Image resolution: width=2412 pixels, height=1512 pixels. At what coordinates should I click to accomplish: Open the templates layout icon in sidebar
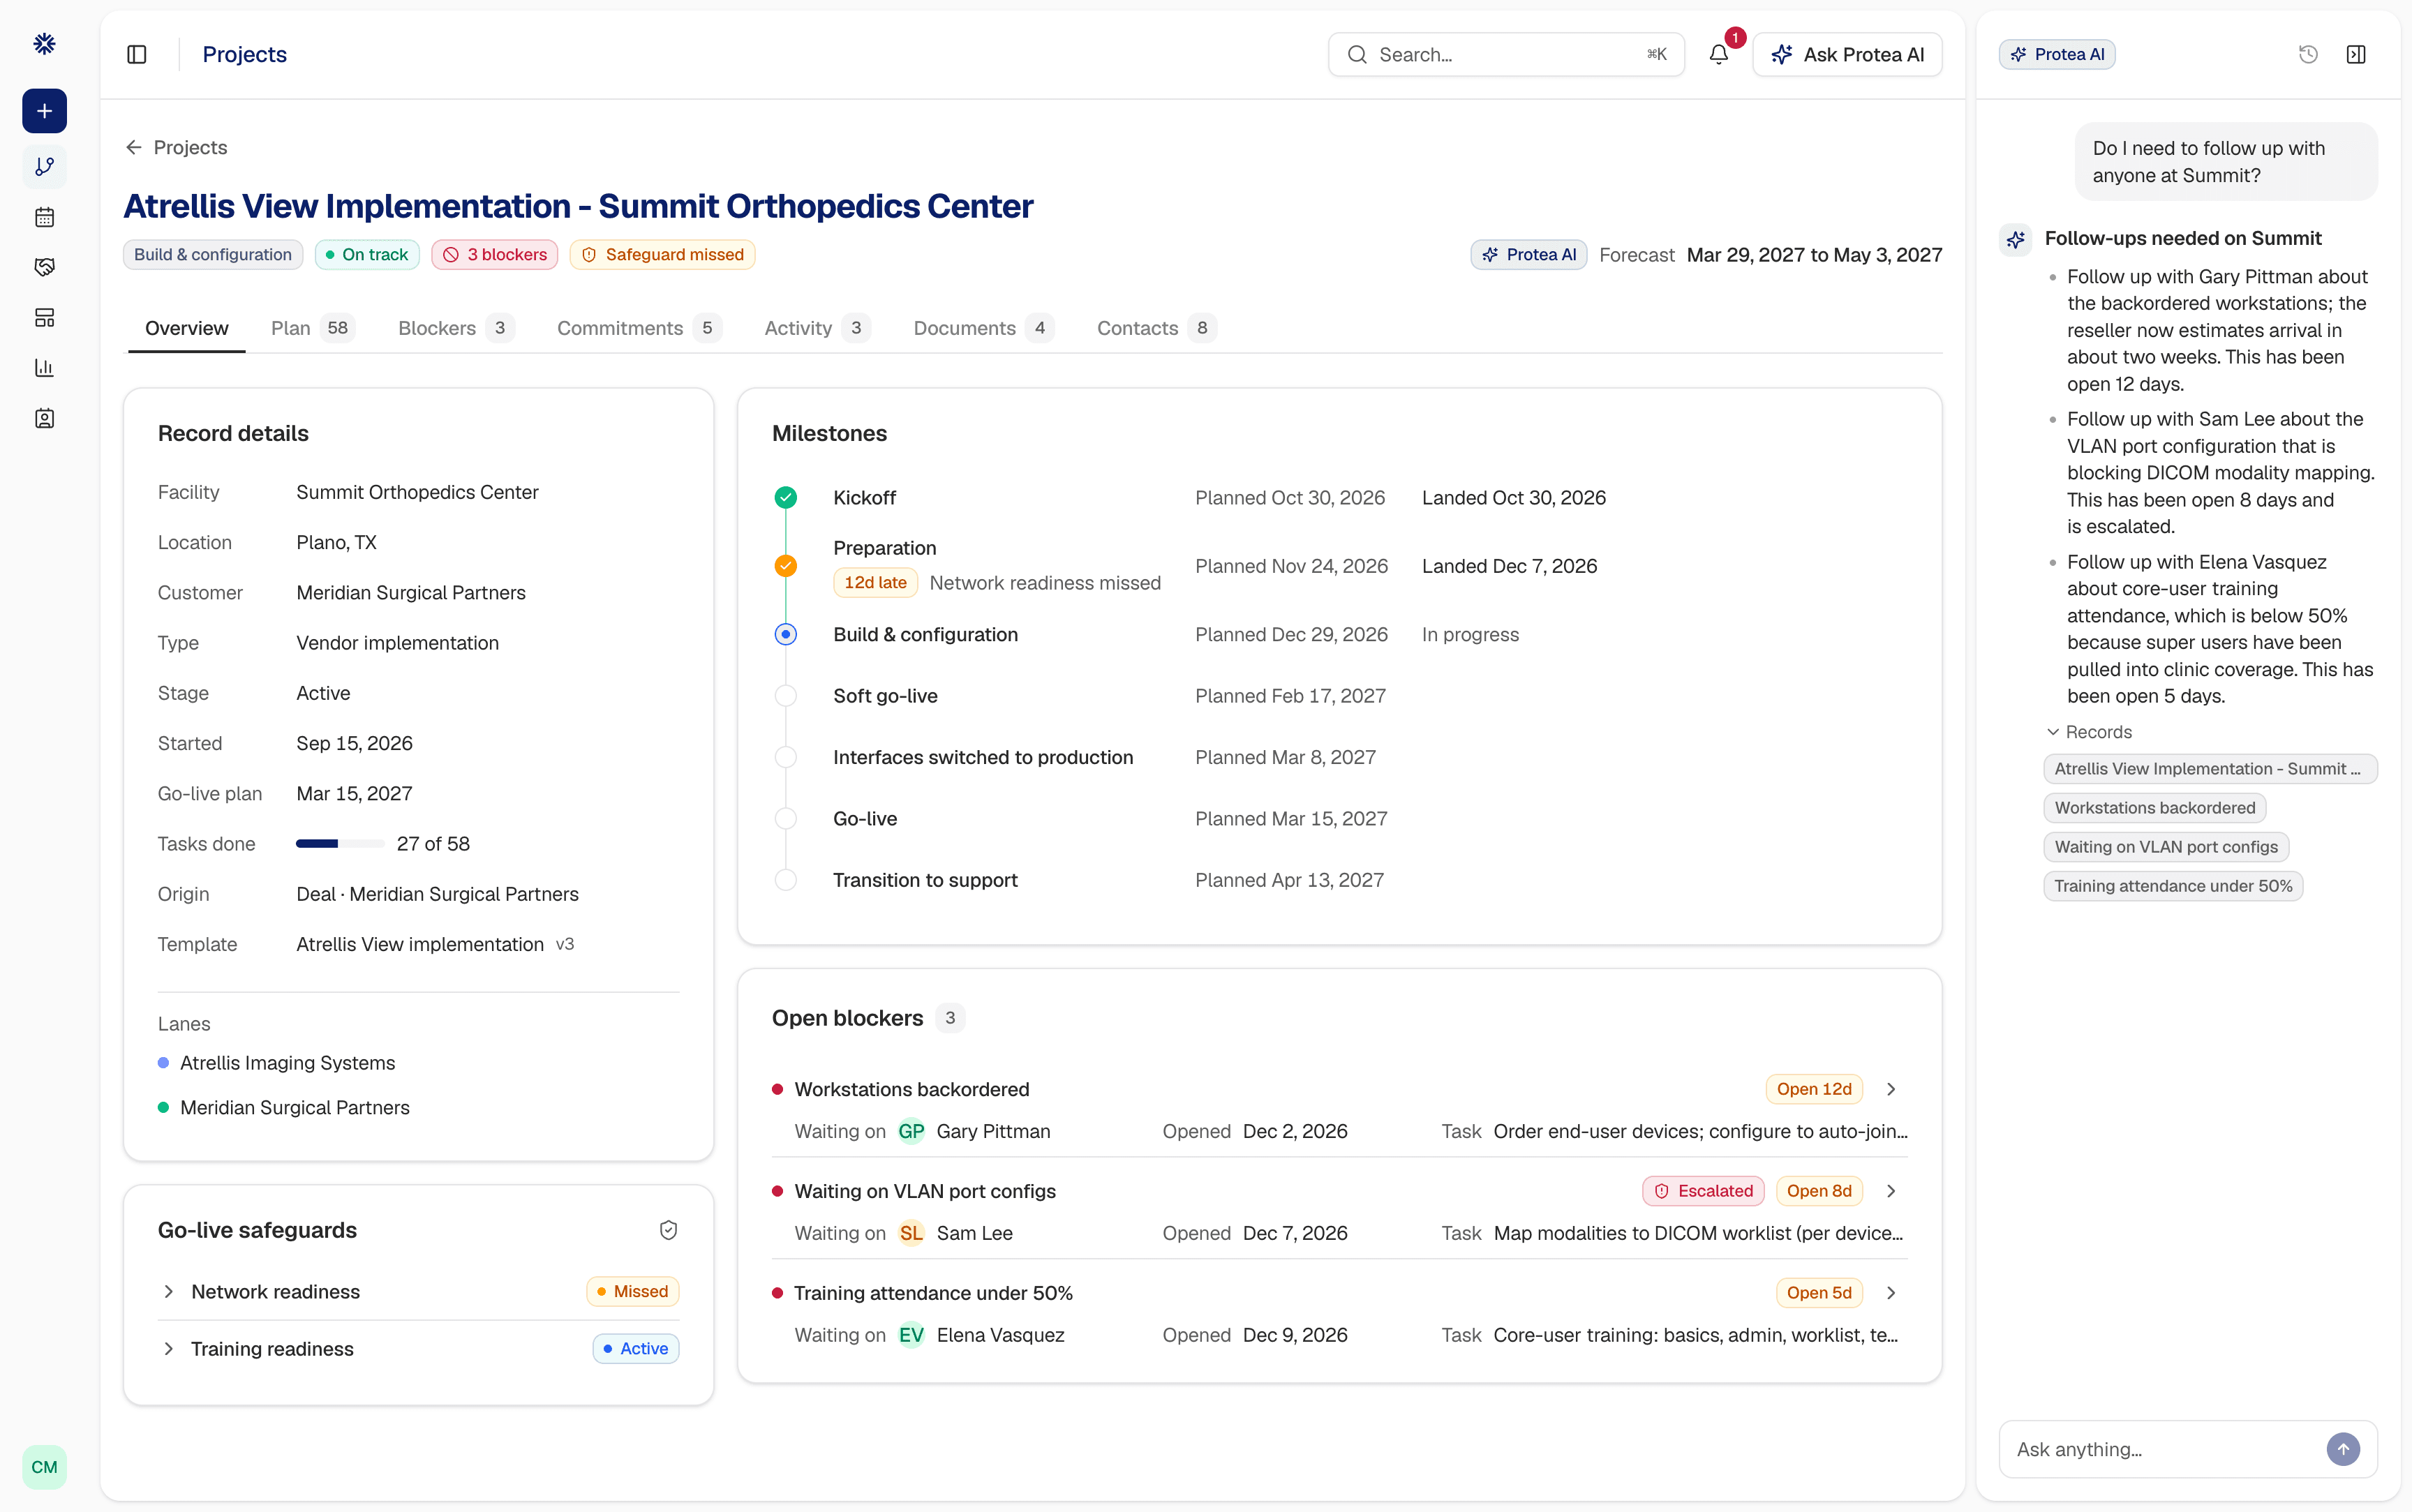(x=44, y=318)
